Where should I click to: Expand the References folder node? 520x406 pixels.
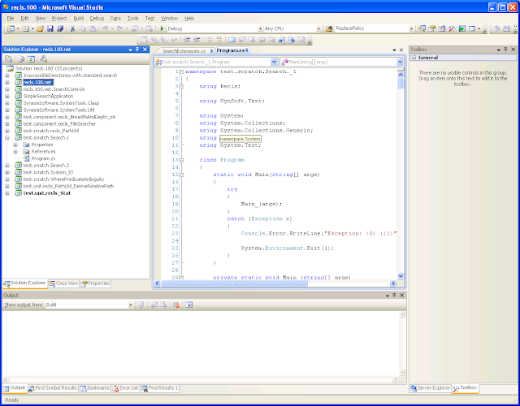(x=15, y=152)
